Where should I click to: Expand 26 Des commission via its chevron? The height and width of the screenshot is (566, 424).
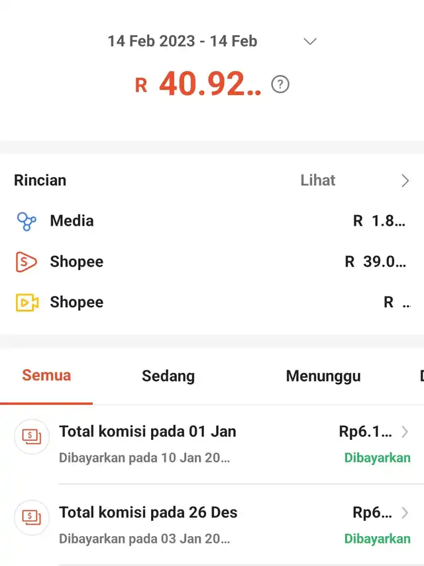(405, 512)
